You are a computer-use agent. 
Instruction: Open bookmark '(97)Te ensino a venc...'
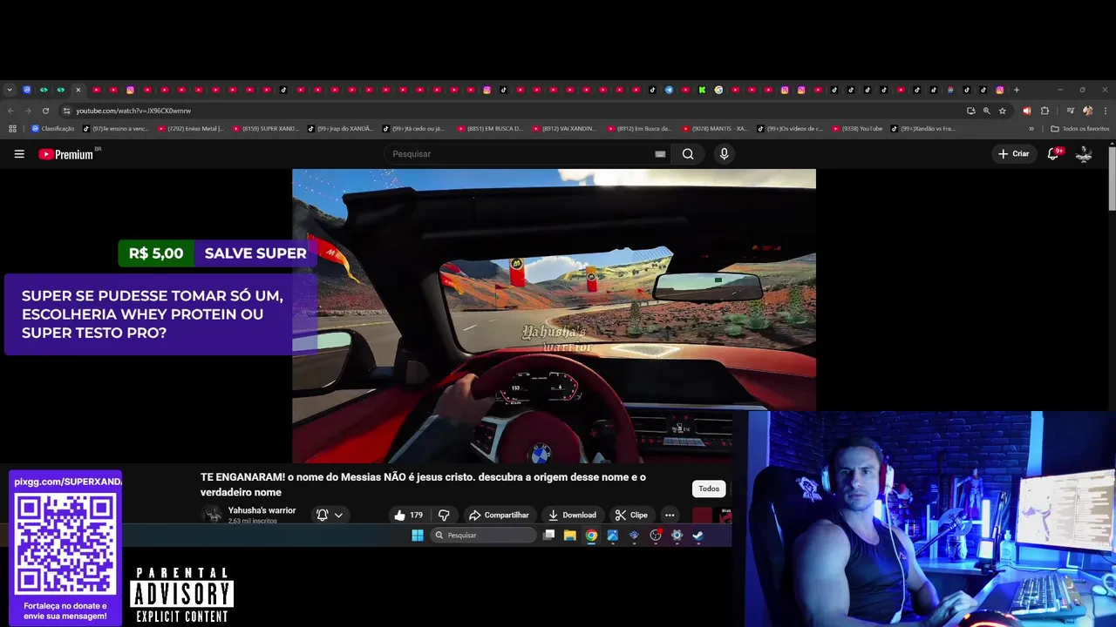click(116, 129)
